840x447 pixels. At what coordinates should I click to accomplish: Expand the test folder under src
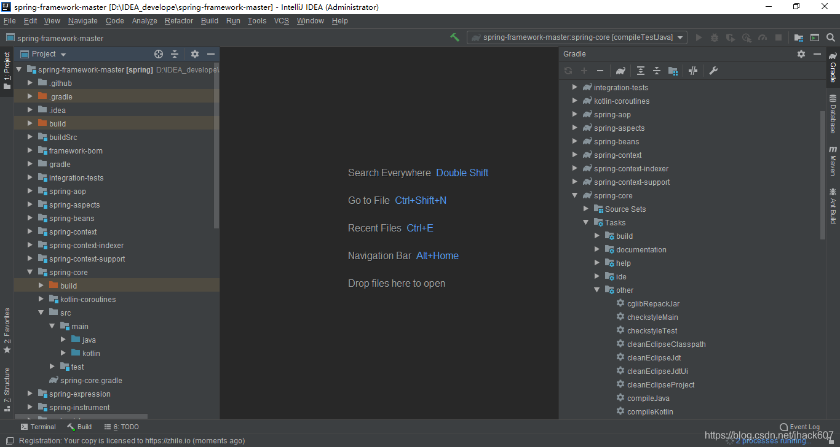pos(52,367)
